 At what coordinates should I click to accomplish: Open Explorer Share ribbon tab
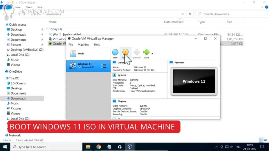click(29, 7)
